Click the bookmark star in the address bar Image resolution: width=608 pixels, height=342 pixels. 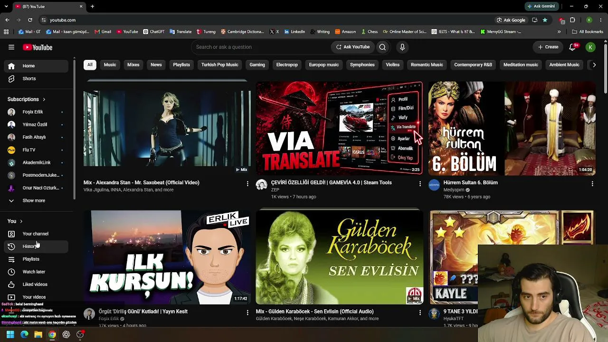[x=545, y=20]
